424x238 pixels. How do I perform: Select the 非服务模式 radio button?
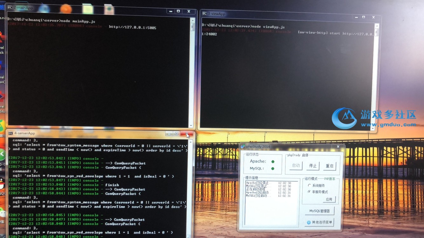pyautogui.click(x=309, y=192)
